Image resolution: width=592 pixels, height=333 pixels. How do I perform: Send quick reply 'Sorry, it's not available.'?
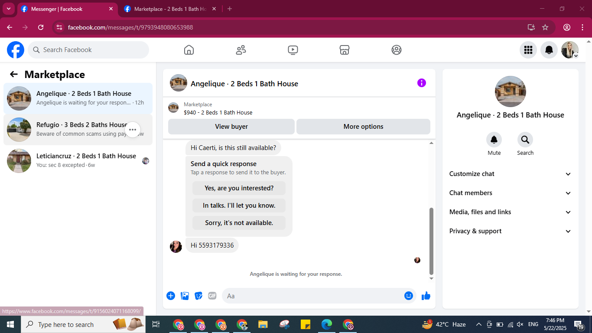[239, 223]
